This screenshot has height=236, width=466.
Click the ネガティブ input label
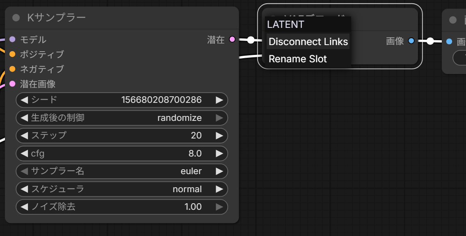click(42, 69)
